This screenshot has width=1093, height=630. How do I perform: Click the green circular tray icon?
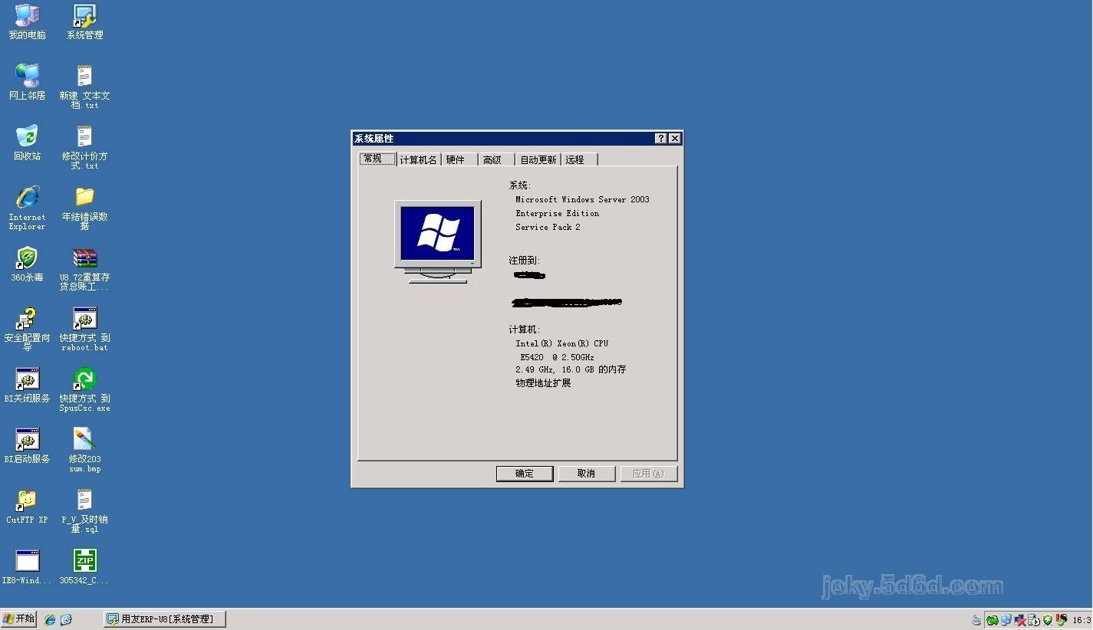coord(993,620)
